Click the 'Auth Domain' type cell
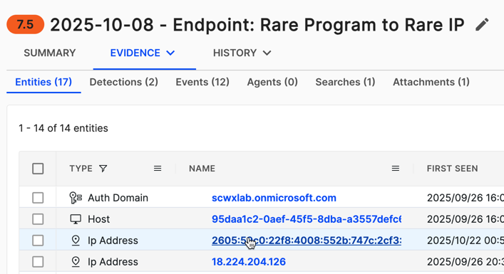 pyautogui.click(x=118, y=198)
